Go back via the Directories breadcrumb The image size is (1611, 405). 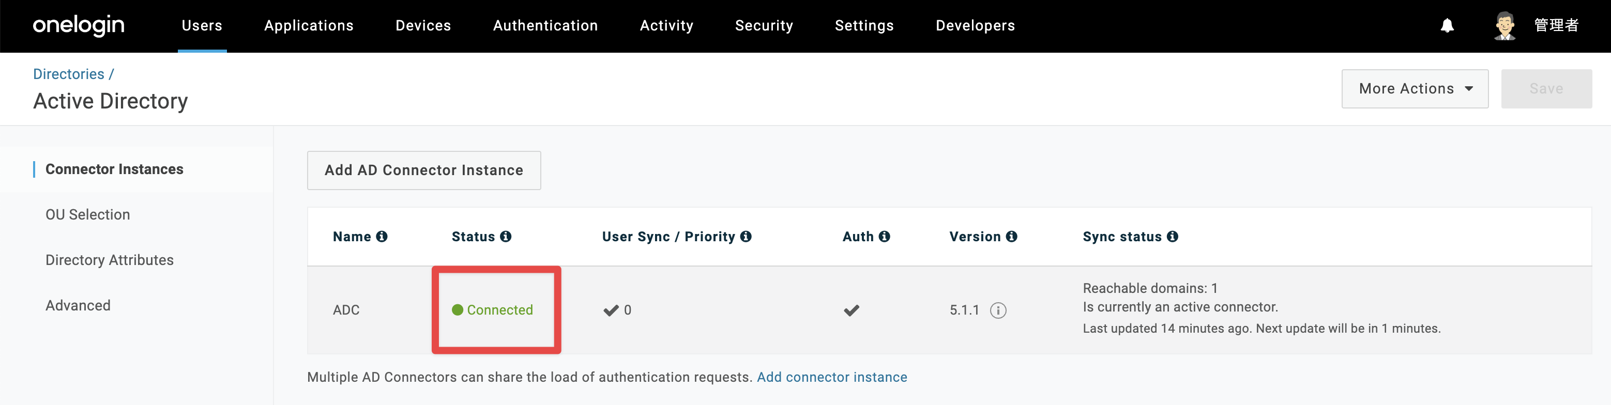(69, 74)
